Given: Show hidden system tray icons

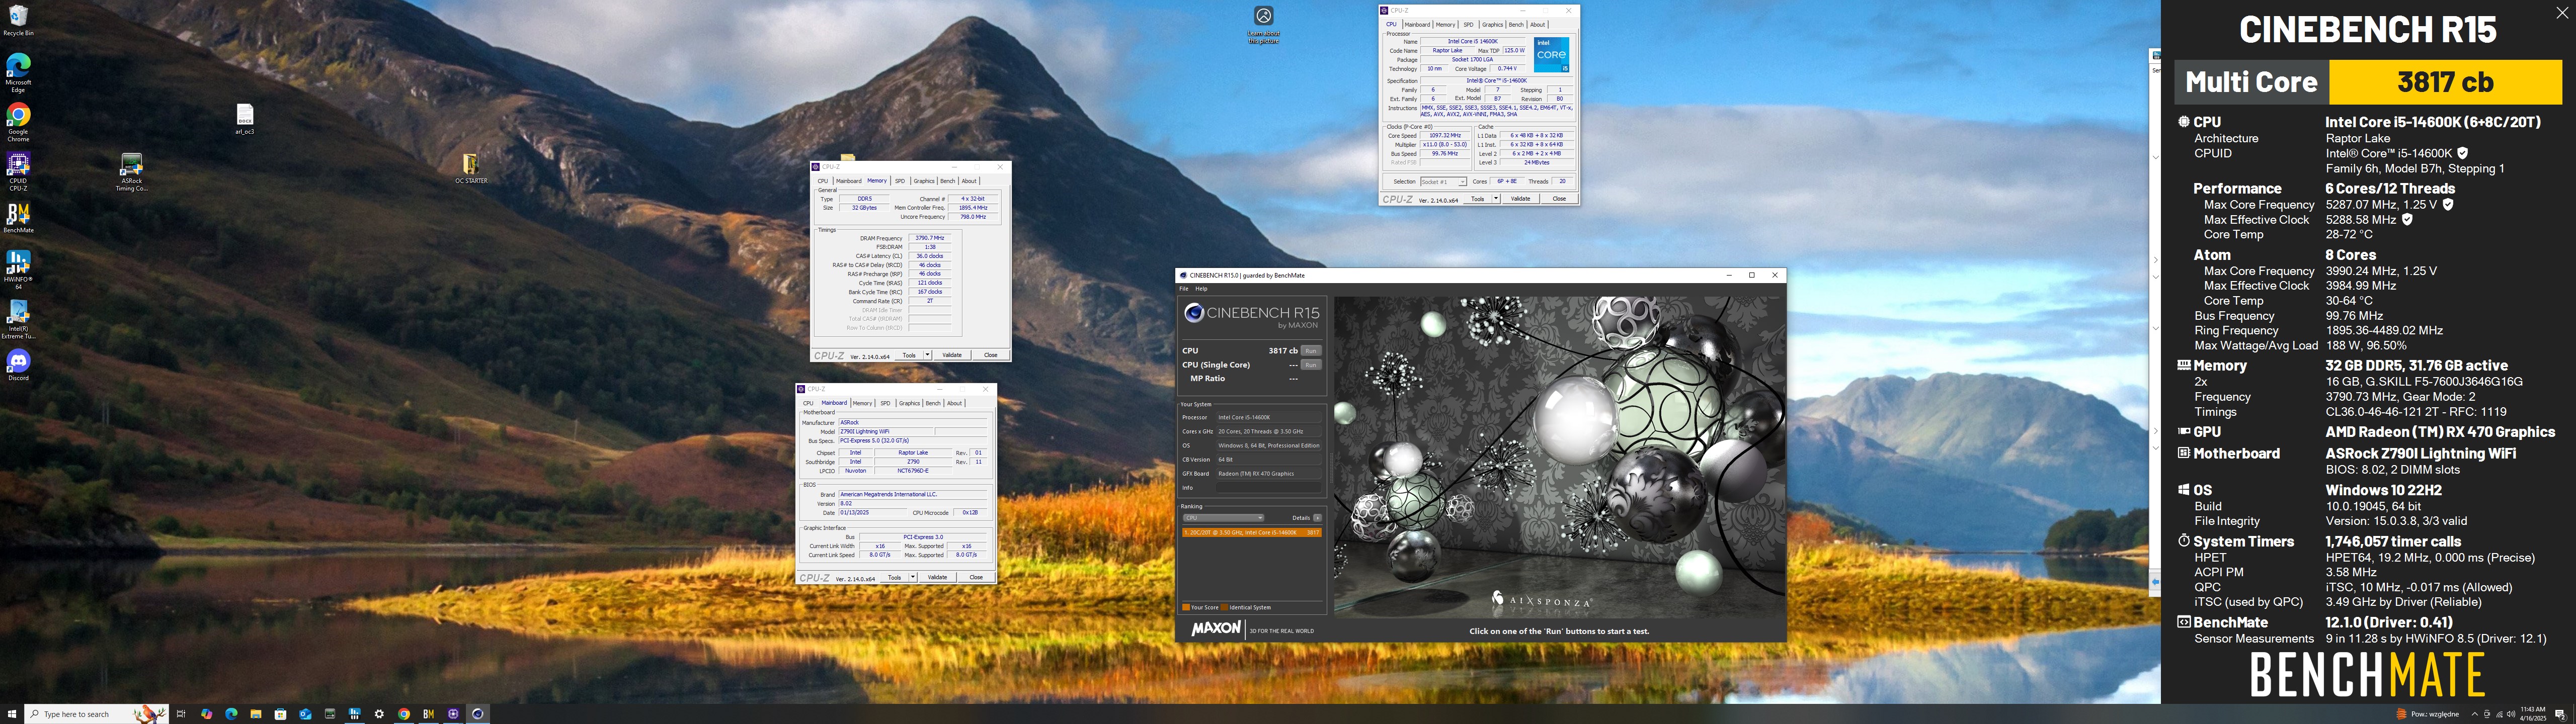Looking at the screenshot, I should (2474, 714).
